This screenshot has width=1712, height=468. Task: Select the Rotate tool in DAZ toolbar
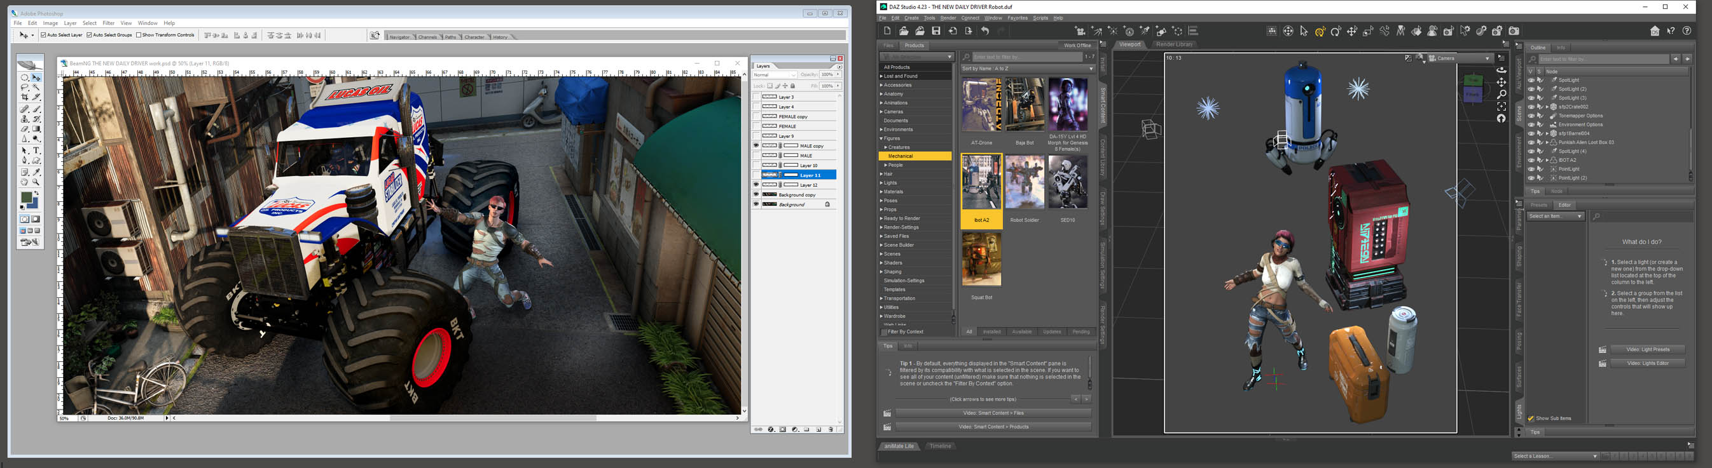click(x=1336, y=31)
